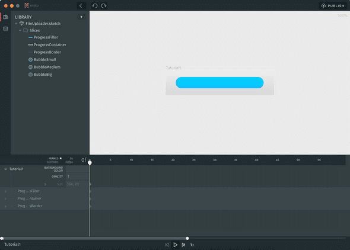Open the state inspector sidebar icon
The width and height of the screenshot is (350, 250).
point(5,29)
